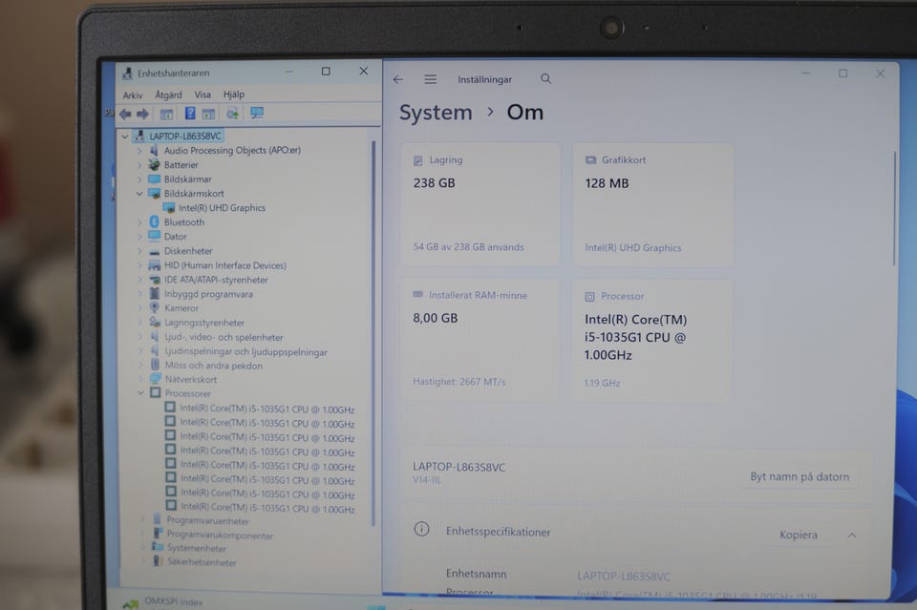Collapse the Enhetsspecifikationer section chevron
Viewport: 917px width, 610px height.
click(x=852, y=536)
